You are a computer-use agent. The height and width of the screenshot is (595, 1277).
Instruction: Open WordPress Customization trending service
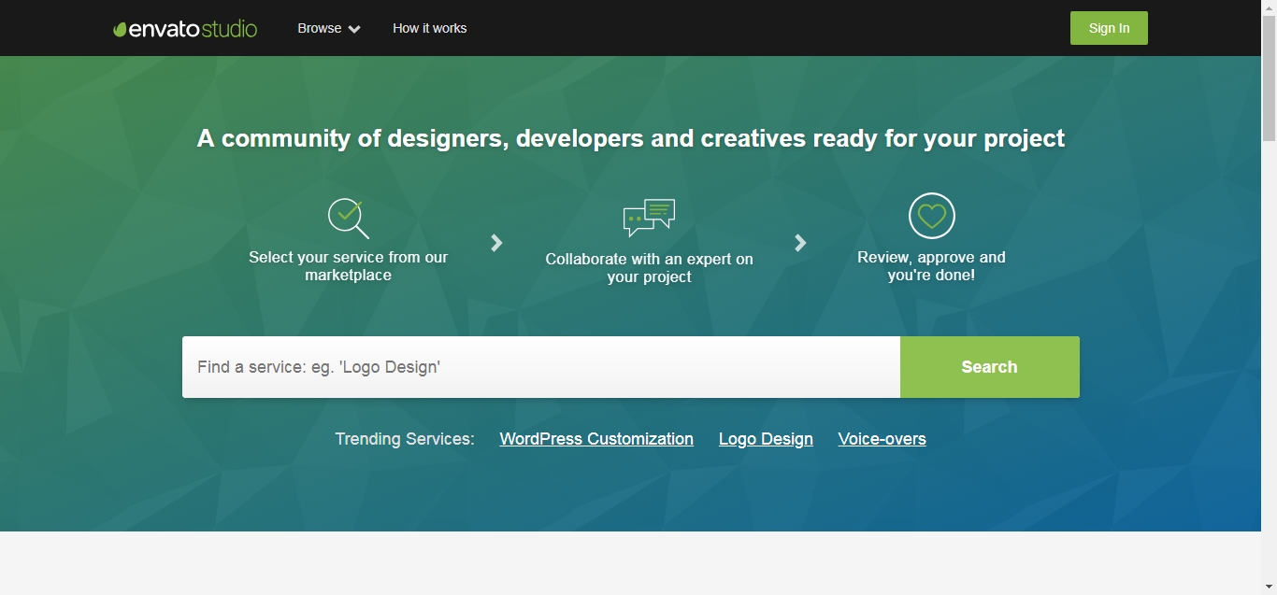pos(596,439)
